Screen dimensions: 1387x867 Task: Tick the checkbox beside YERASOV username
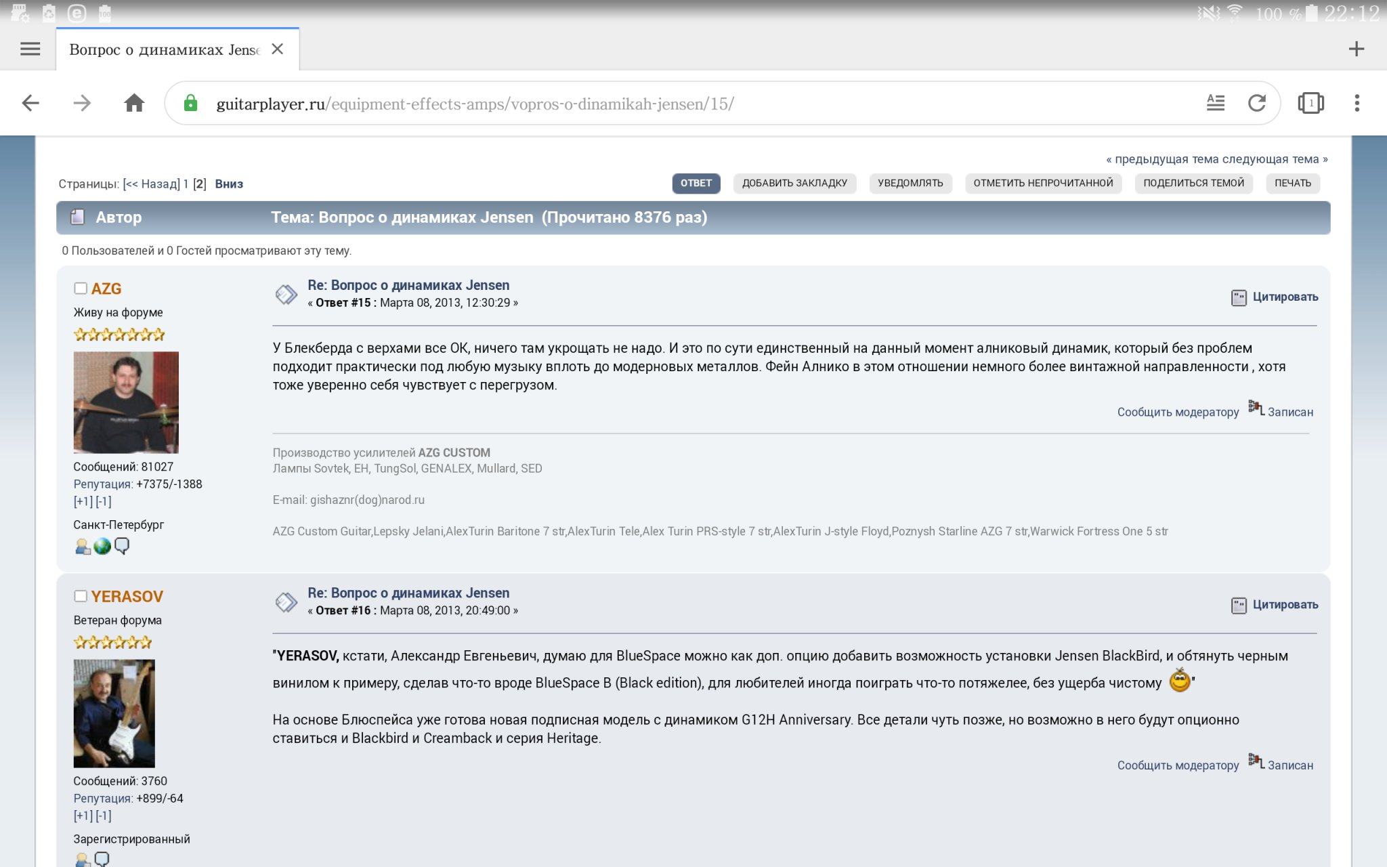coord(81,596)
